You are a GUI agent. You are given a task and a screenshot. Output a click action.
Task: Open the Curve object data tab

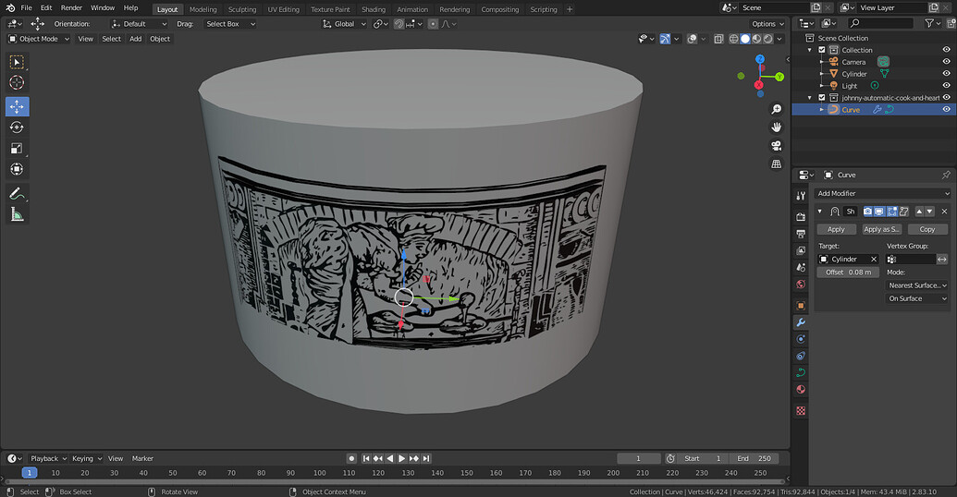click(801, 372)
